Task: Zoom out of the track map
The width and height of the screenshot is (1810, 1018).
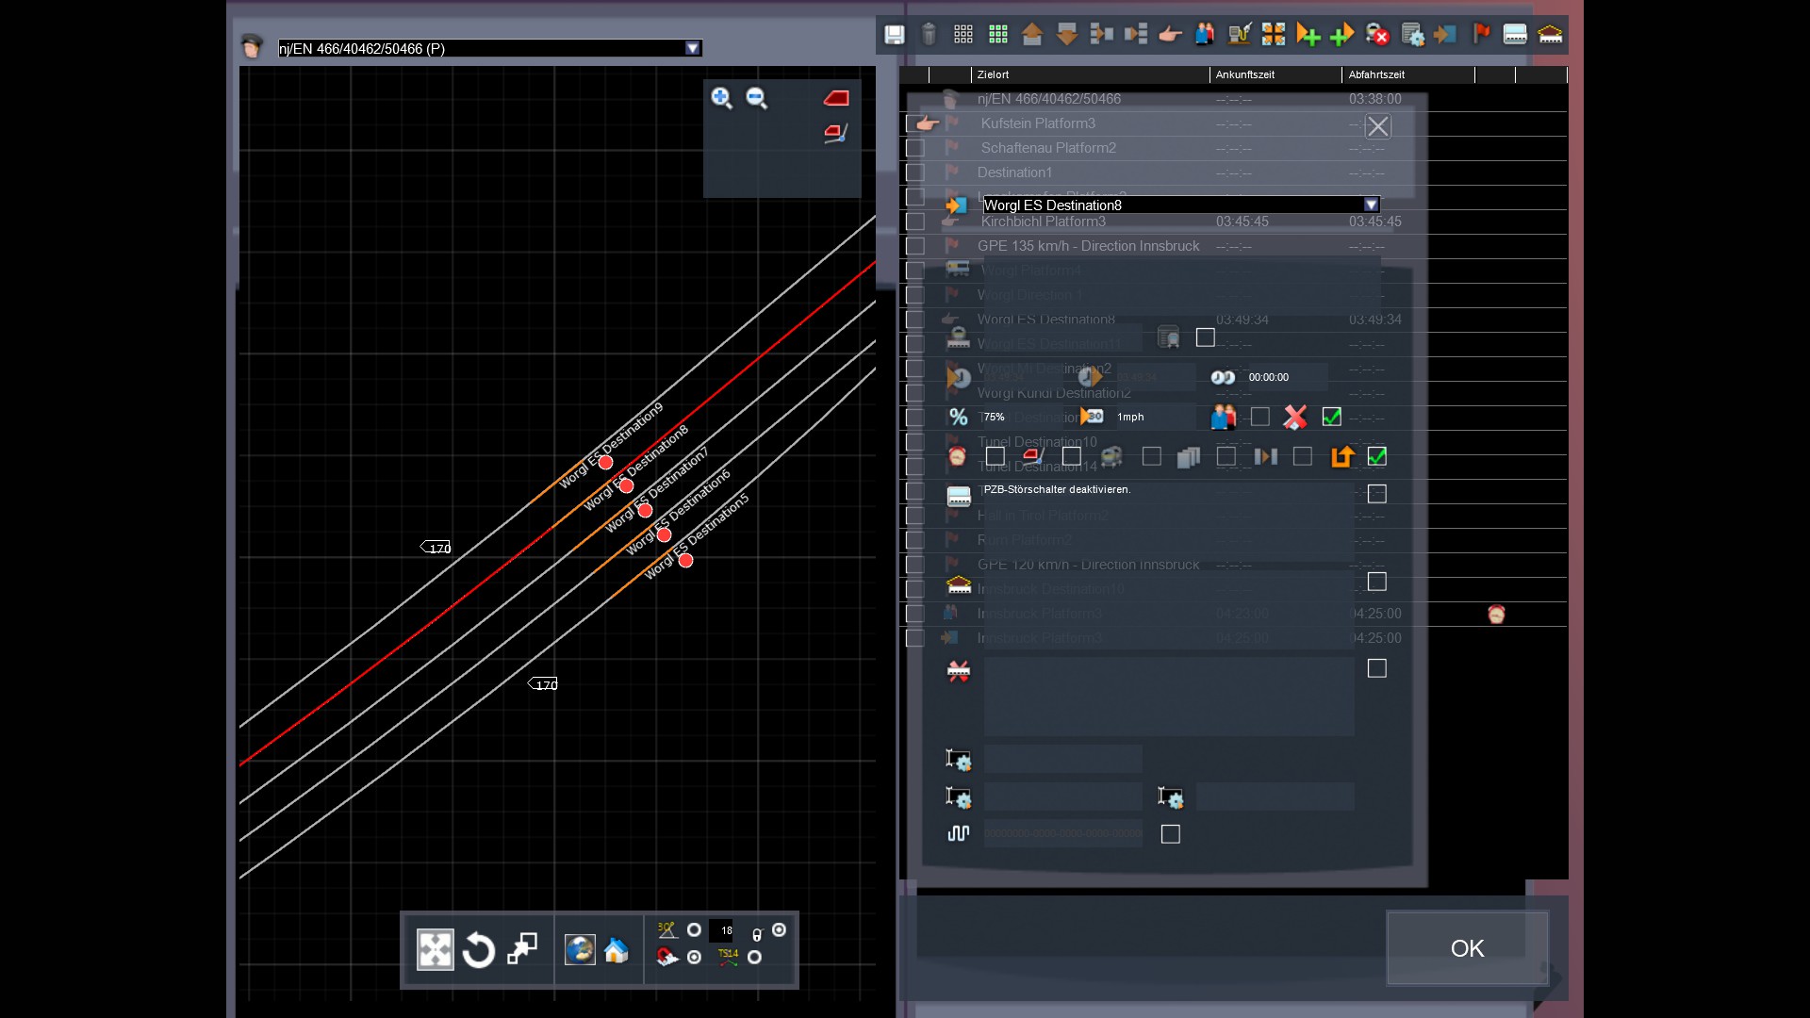Action: [756, 98]
